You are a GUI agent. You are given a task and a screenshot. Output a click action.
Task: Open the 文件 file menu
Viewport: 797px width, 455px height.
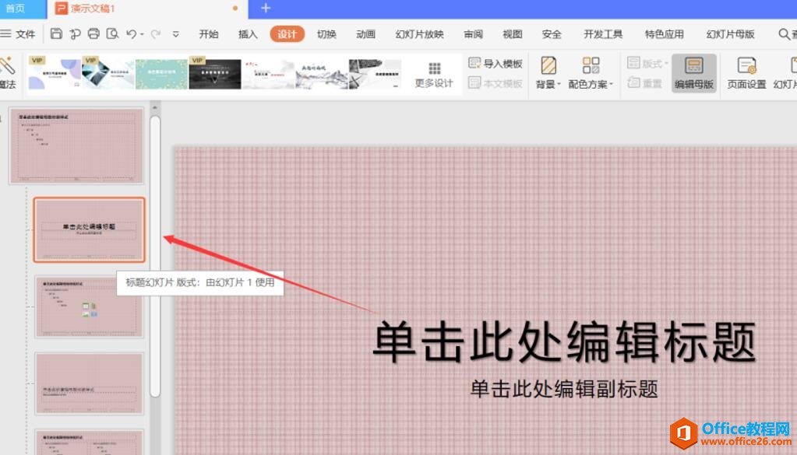(19, 34)
